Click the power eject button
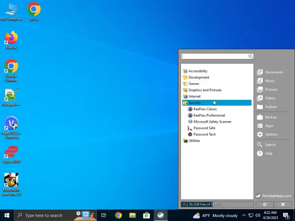Viewport: 295px width, 221px height. [265, 204]
